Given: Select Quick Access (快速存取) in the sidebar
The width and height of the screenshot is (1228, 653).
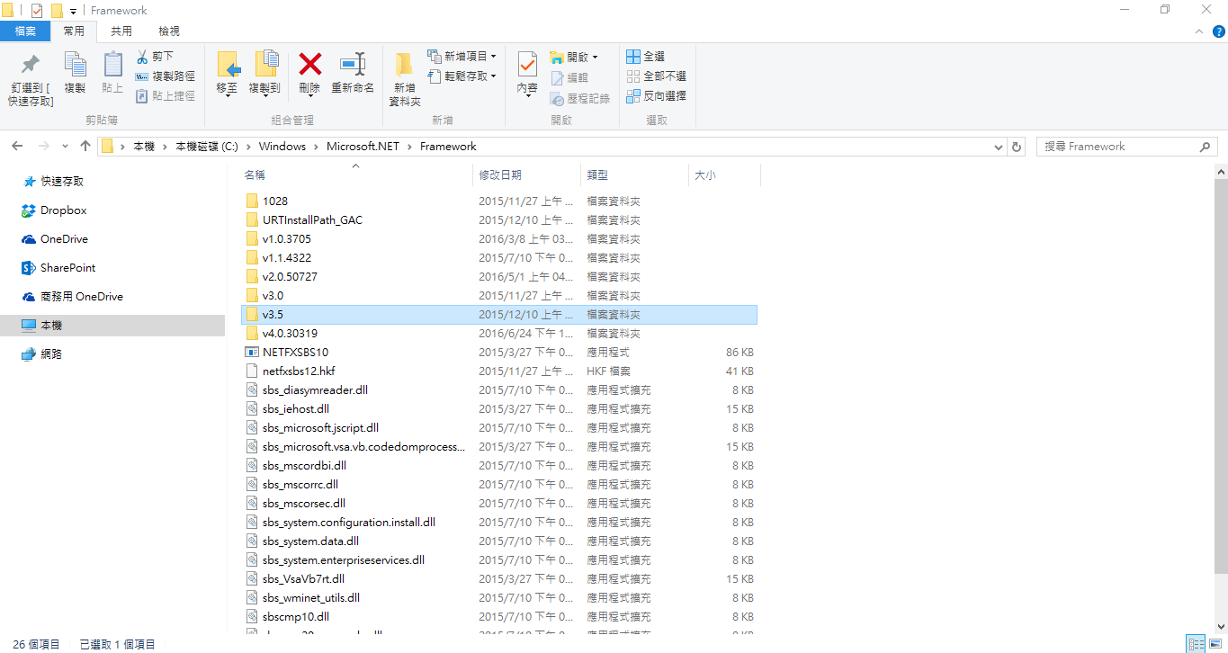Looking at the screenshot, I should 62,182.
